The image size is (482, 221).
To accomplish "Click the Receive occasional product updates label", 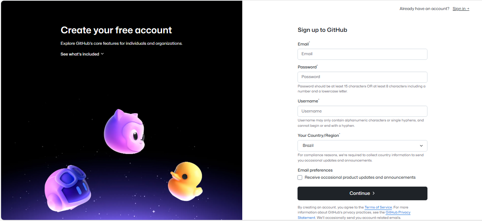I will click(360, 178).
